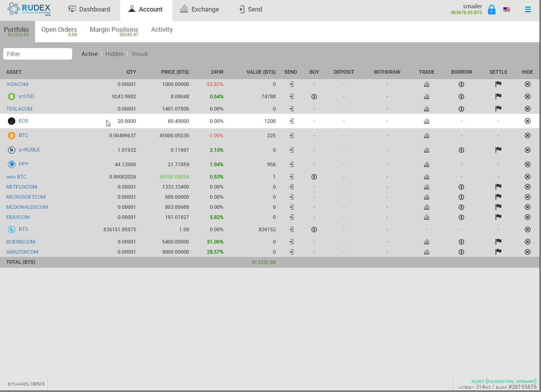
Task: Select the Portfolio tab
Action: click(17, 31)
